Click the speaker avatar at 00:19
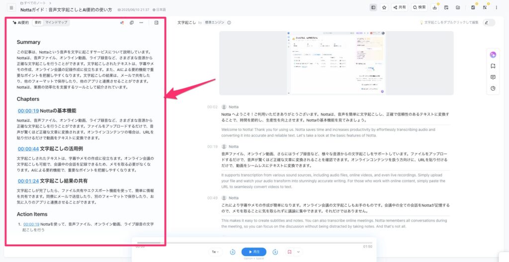Image resolution: width=509 pixels, height=262 pixels. (224, 147)
